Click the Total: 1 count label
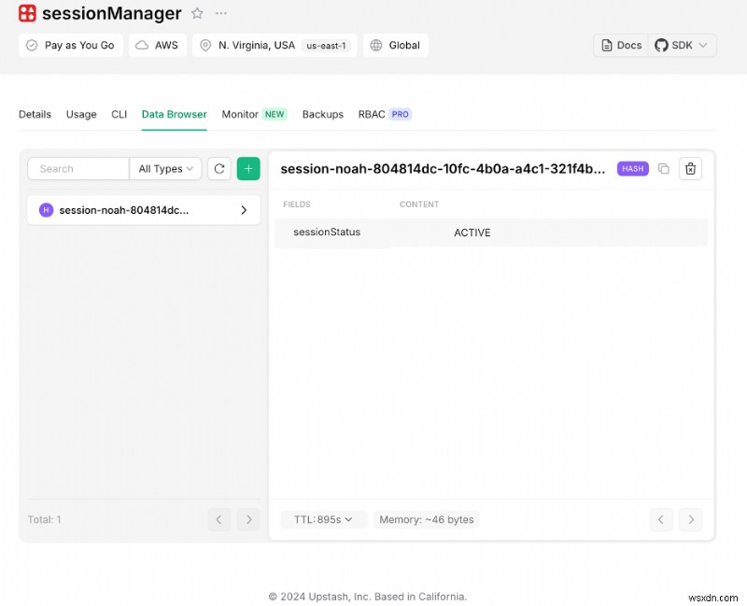Screen dimensions: 747x606 (x=44, y=519)
